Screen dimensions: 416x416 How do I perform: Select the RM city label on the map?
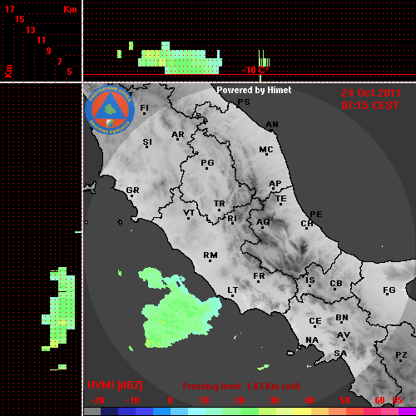[x=210, y=255]
